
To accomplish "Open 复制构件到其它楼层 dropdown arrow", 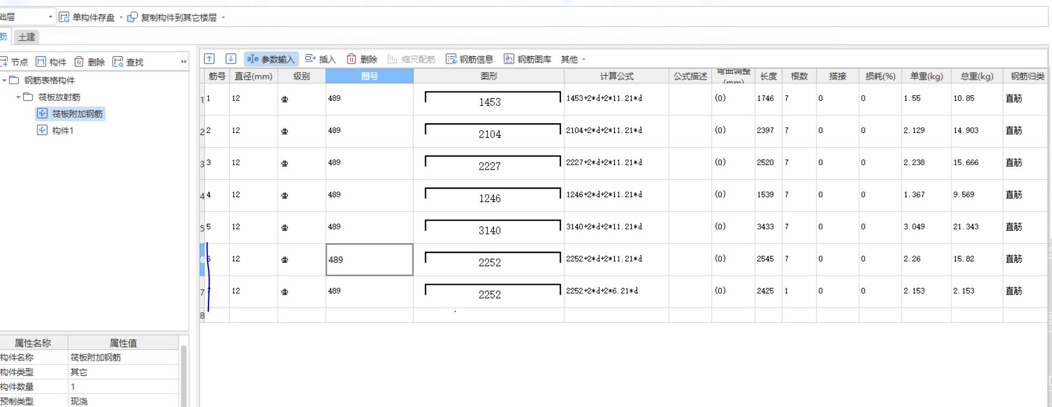I will (223, 17).
